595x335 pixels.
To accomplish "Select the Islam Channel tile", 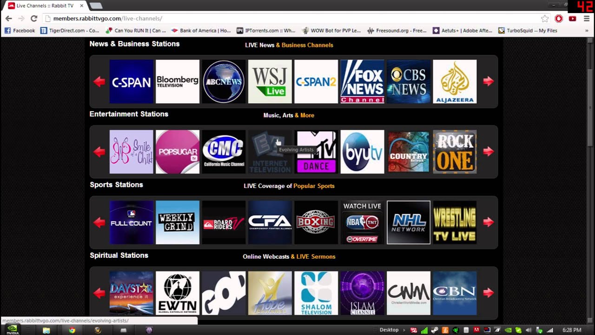I will pos(363,293).
